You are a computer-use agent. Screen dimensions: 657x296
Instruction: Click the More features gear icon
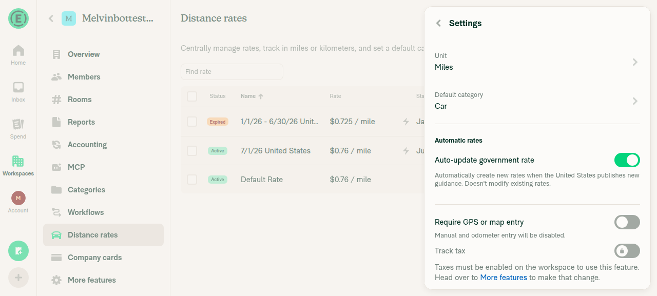(x=56, y=280)
